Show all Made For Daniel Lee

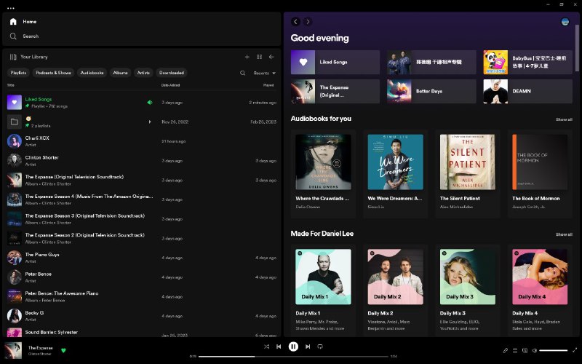coord(564,234)
